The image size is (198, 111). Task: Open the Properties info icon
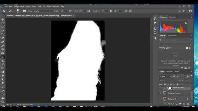pos(155,32)
